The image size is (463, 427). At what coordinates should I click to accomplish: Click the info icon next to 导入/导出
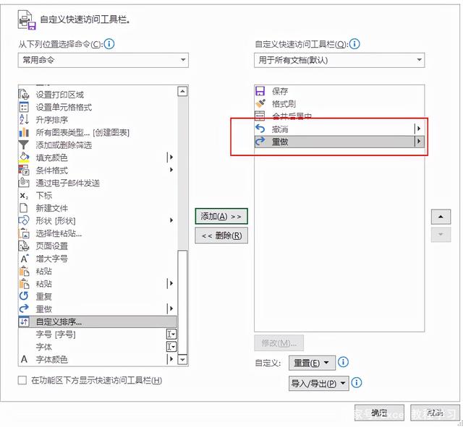click(x=357, y=383)
